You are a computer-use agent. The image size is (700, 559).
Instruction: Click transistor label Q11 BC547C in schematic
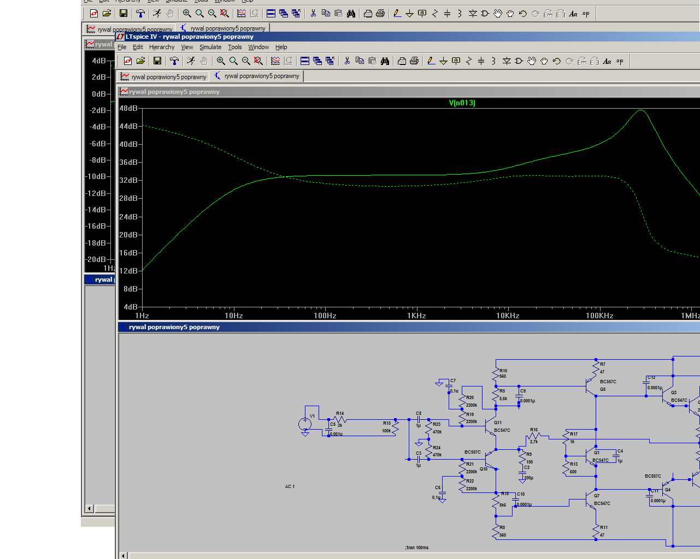coord(502,426)
